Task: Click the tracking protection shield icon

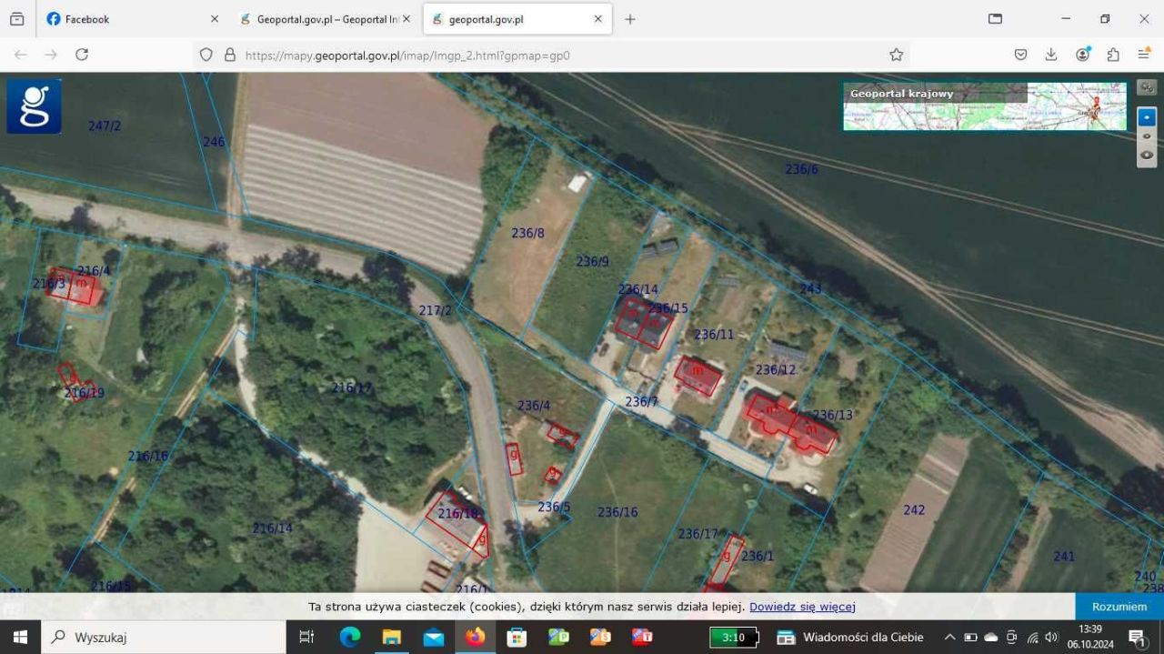Action: pos(206,55)
